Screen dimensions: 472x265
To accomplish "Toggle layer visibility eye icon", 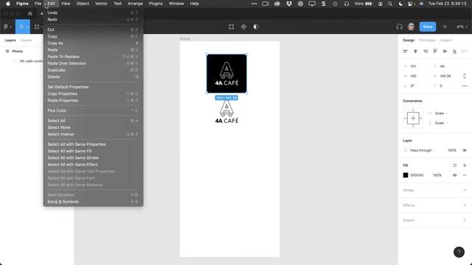I will pyautogui.click(x=465, y=150).
